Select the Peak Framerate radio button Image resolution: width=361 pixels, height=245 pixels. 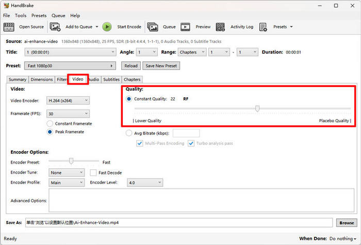(x=50, y=132)
